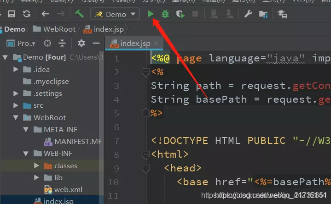
Task: Select the classes folder row
Action: pos(52,166)
